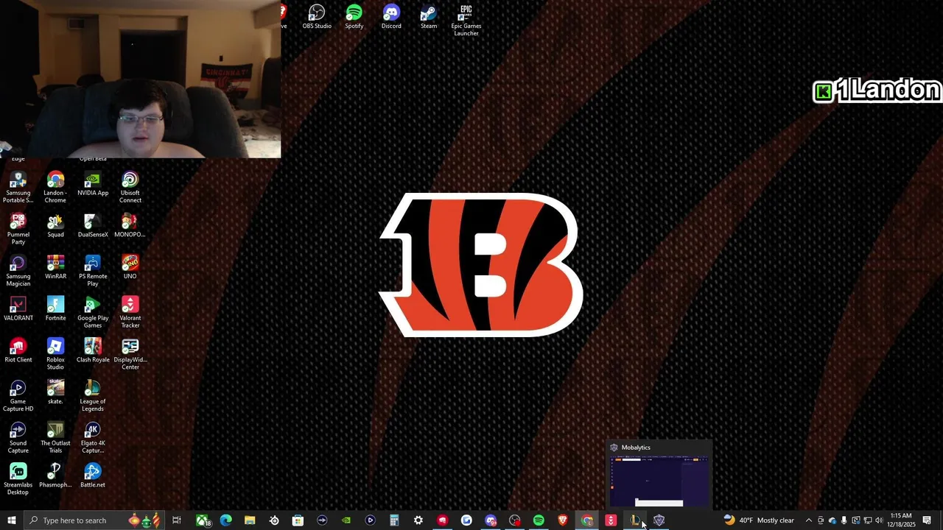Image resolution: width=943 pixels, height=530 pixels.
Task: Select the Samsung Portable SSD desktop icon
Action: (18, 188)
